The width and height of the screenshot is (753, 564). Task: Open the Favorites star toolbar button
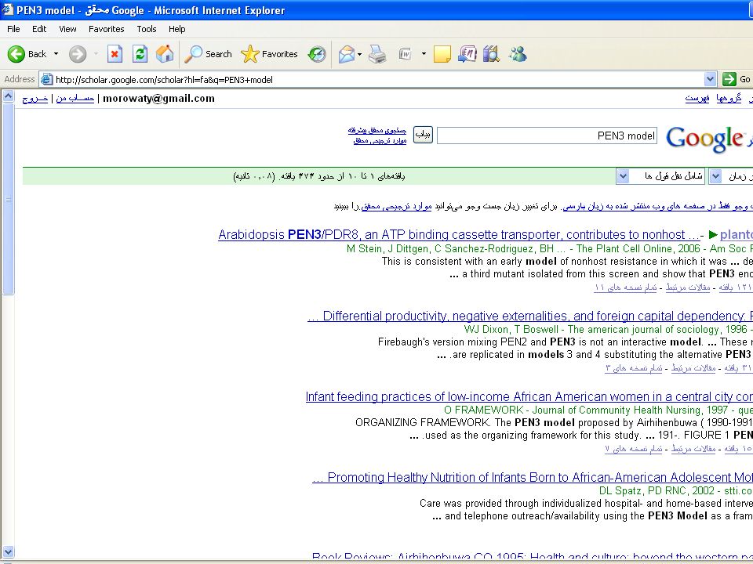coord(269,54)
